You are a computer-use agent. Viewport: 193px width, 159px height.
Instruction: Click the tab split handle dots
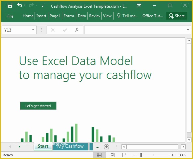click(x=116, y=147)
